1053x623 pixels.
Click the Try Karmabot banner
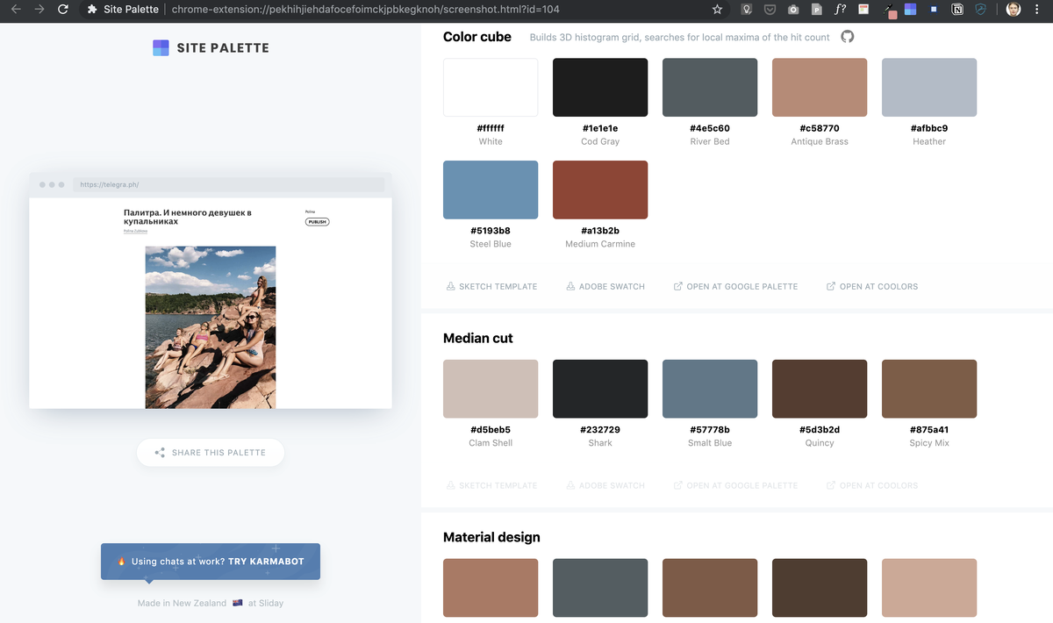pos(211,562)
